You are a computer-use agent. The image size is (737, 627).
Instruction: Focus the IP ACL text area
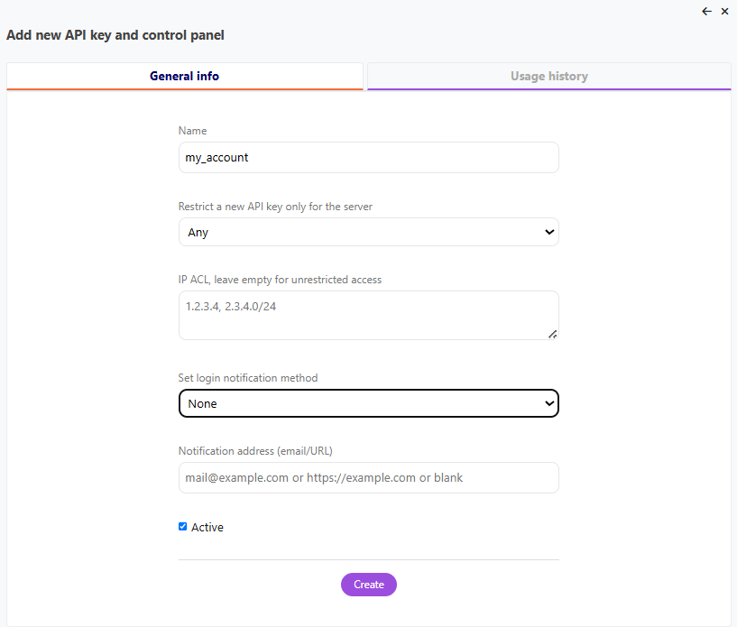tap(368, 315)
